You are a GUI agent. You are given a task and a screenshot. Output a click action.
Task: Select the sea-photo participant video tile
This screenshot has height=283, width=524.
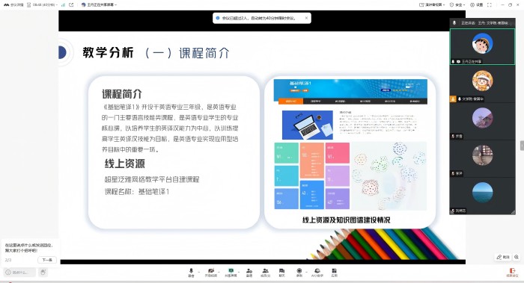[x=482, y=196]
